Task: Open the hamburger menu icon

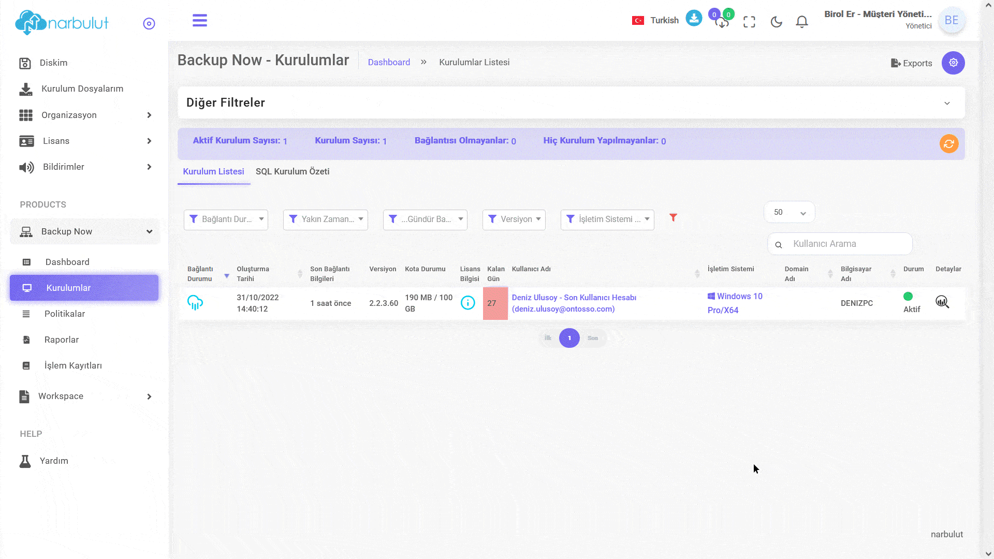Action: [200, 21]
